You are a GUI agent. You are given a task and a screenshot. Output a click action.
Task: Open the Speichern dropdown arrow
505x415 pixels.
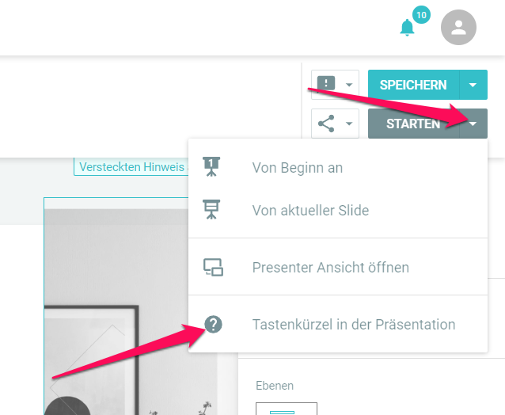[x=473, y=85]
